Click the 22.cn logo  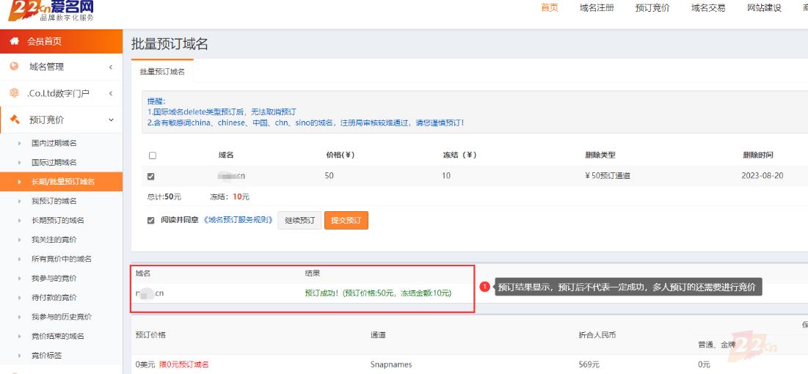click(x=50, y=10)
